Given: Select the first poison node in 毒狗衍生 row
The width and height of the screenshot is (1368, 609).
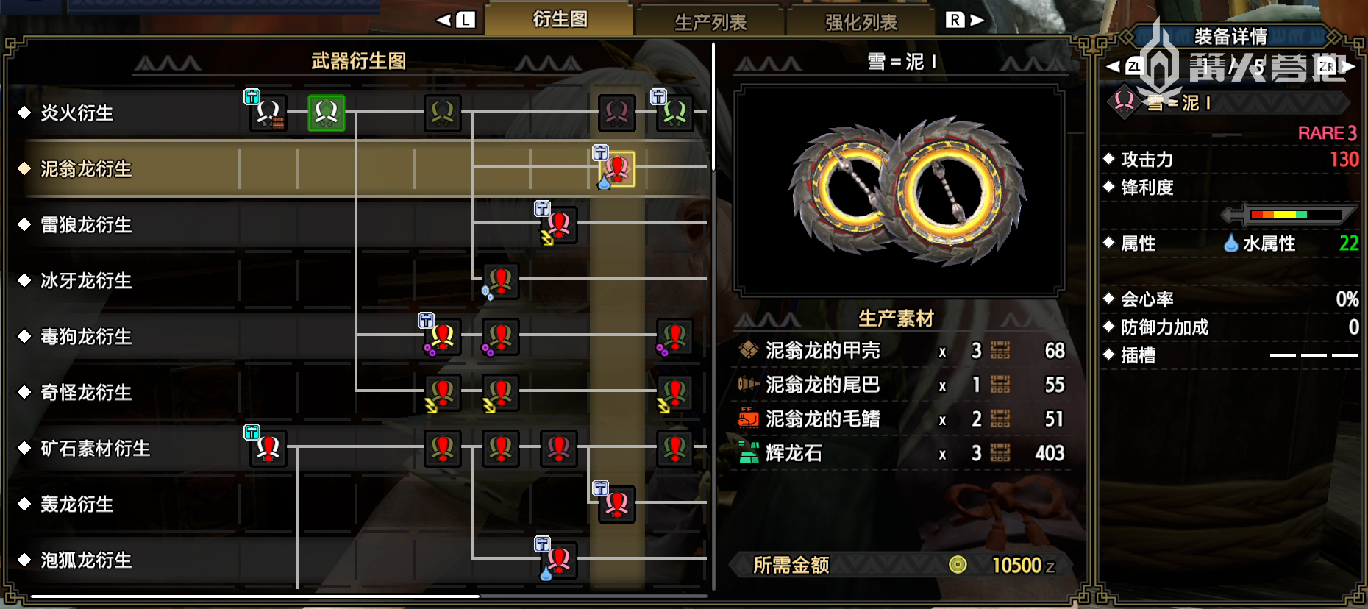Looking at the screenshot, I should click(x=442, y=336).
